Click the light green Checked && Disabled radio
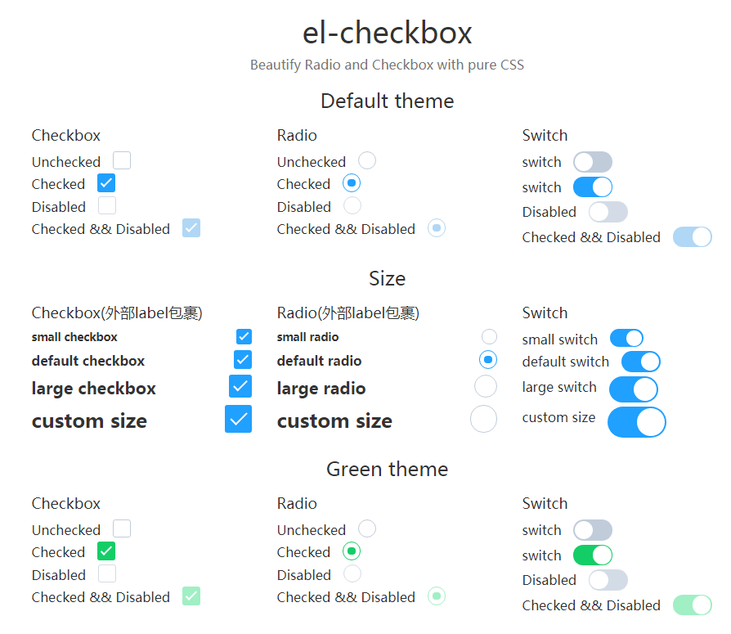731x634 pixels. 437,596
